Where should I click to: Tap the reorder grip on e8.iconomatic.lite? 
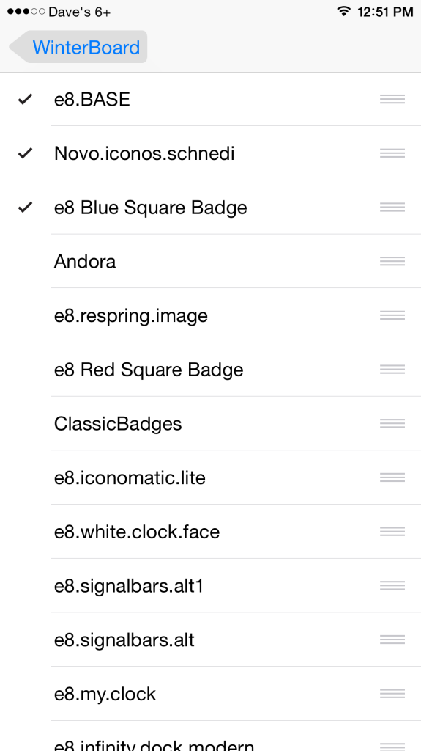point(392,477)
